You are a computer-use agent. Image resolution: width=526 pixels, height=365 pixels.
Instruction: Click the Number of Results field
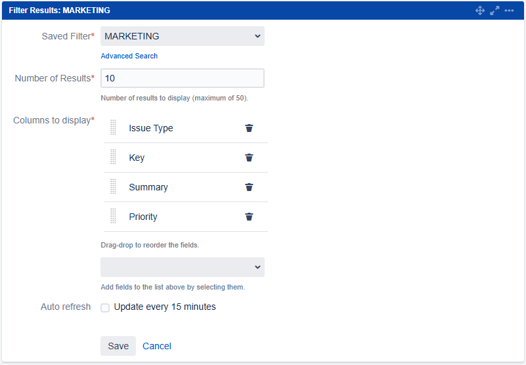click(x=183, y=78)
